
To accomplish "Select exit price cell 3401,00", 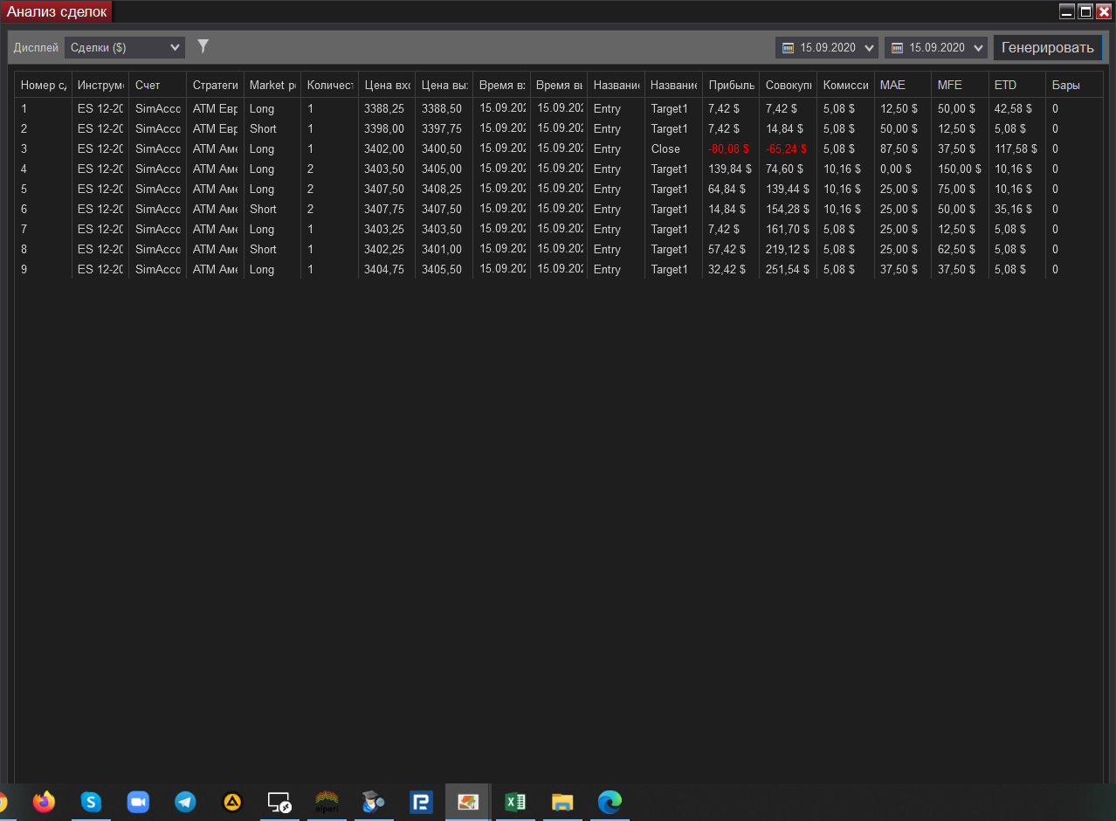I will (x=444, y=249).
